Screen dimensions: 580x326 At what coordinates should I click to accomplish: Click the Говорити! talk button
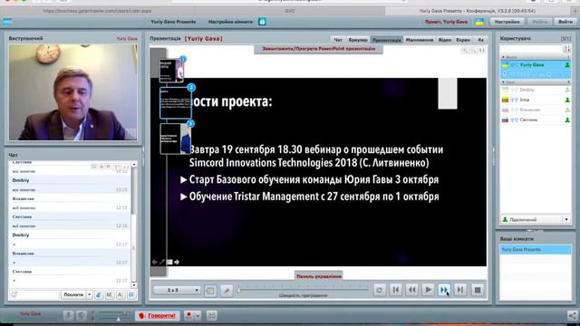pyautogui.click(x=157, y=316)
